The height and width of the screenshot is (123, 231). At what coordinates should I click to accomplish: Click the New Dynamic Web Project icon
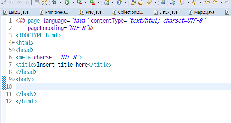pos(107,2)
